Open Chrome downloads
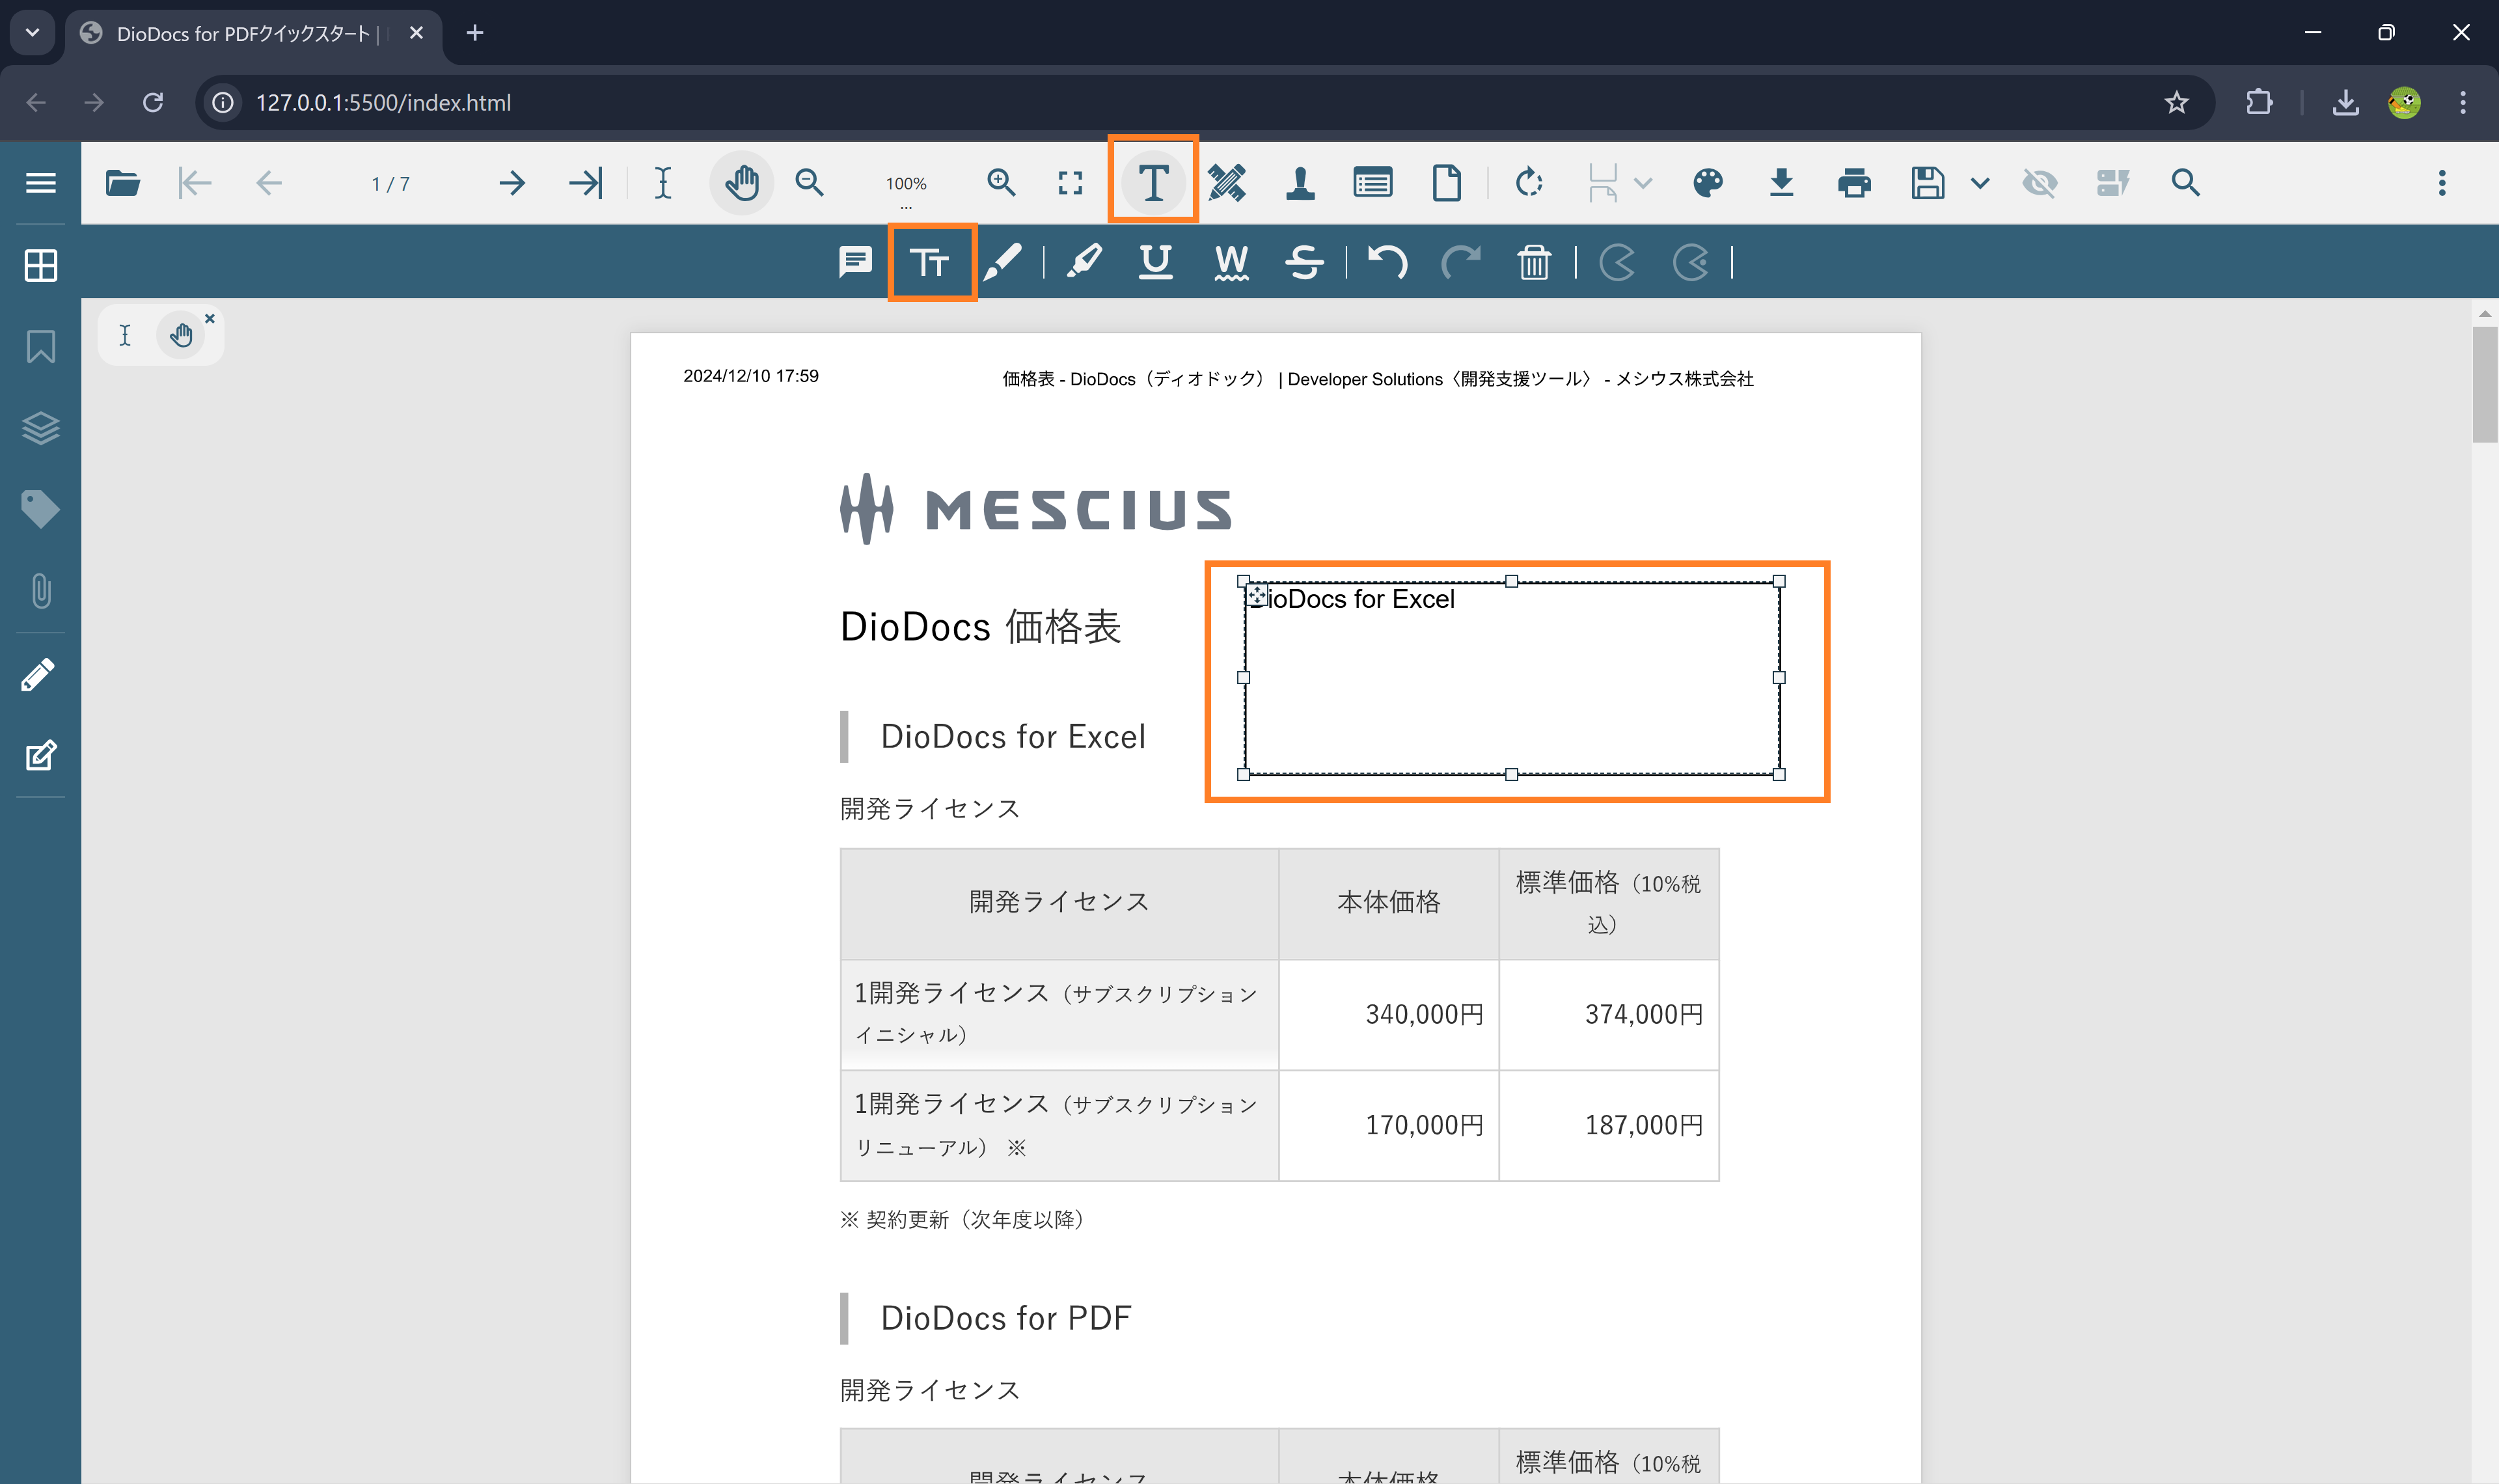This screenshot has width=2499, height=1484. [x=2345, y=102]
